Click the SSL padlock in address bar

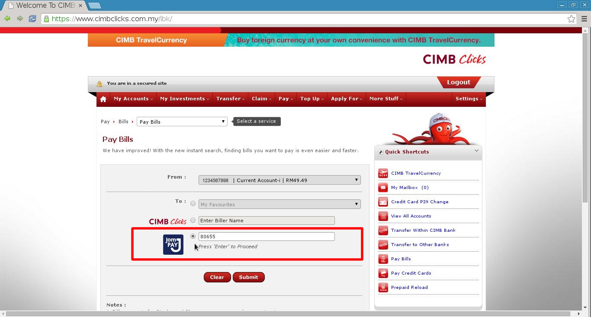[x=46, y=19]
